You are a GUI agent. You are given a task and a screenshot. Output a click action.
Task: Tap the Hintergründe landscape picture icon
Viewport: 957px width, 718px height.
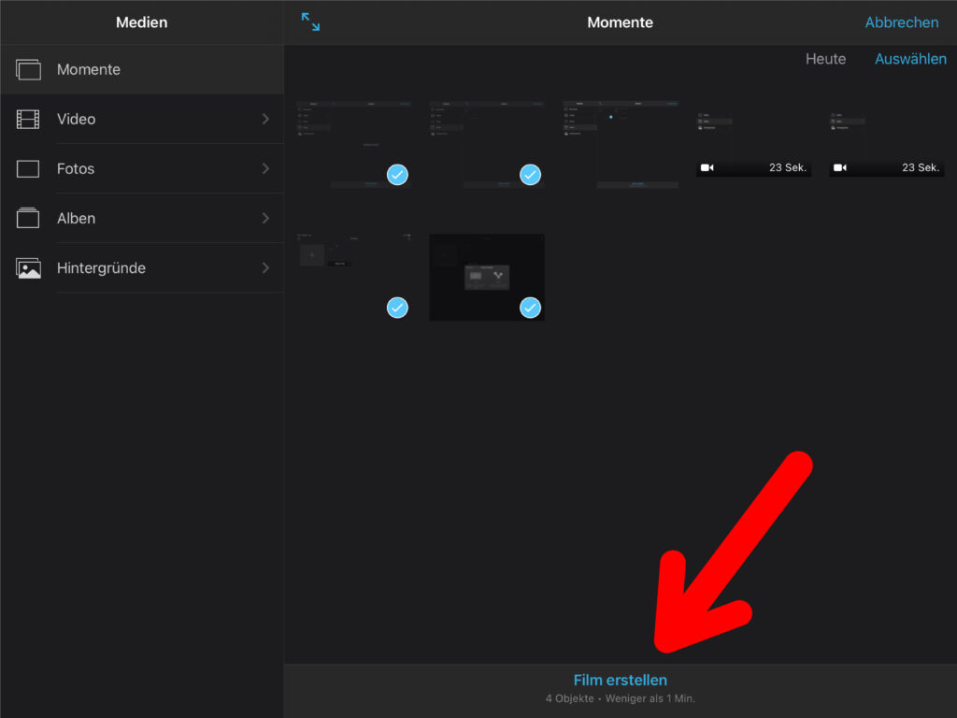click(29, 268)
